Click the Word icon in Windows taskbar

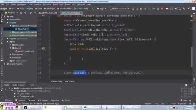point(85,107)
